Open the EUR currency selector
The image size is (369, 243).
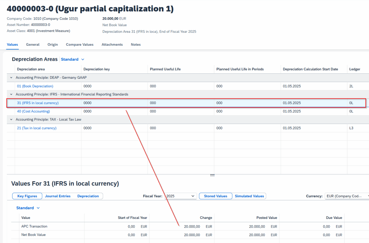(346, 196)
